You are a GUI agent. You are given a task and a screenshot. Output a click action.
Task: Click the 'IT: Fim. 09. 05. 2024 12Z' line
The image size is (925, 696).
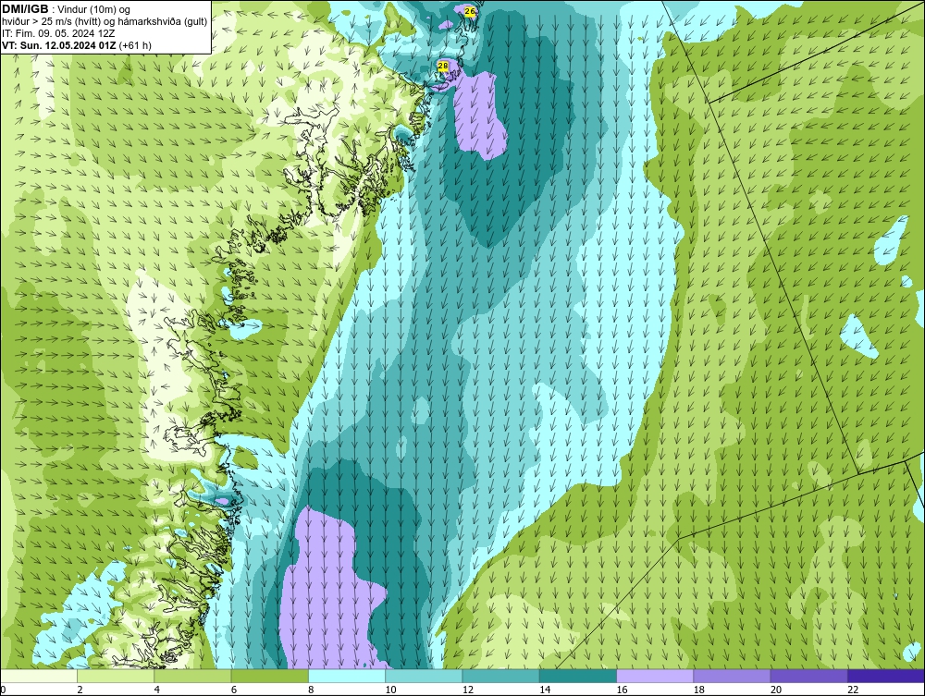[58, 33]
